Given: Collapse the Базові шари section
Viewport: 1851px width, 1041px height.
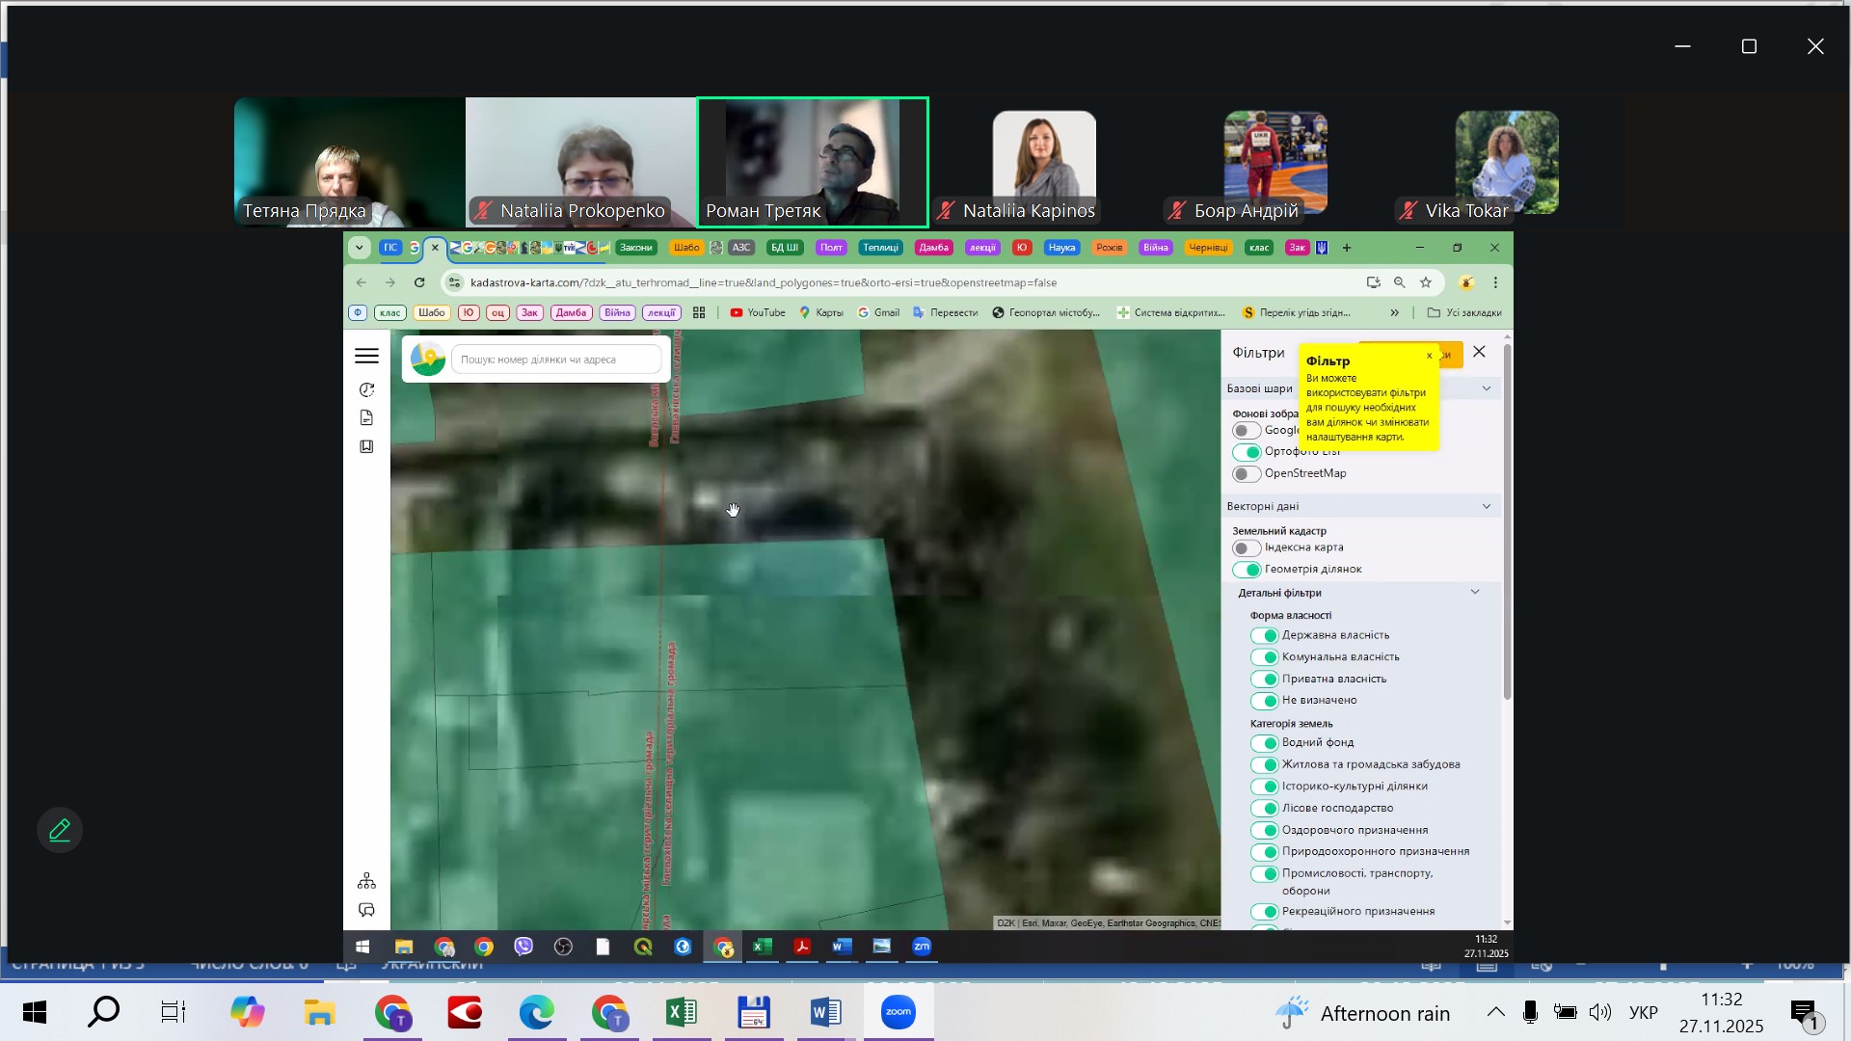Looking at the screenshot, I should click(1486, 388).
